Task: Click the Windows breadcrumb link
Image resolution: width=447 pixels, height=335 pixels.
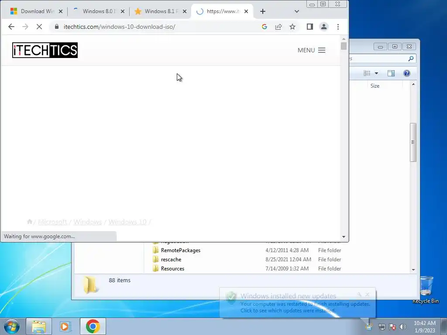Action: (87, 222)
